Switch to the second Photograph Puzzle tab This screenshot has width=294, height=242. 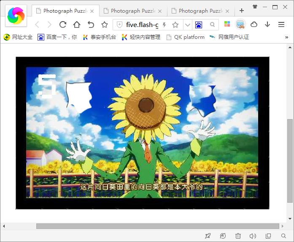point(129,11)
